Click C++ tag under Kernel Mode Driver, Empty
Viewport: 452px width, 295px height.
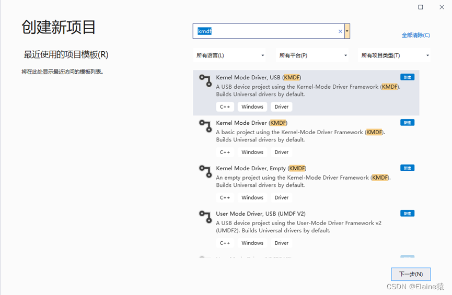pos(225,198)
